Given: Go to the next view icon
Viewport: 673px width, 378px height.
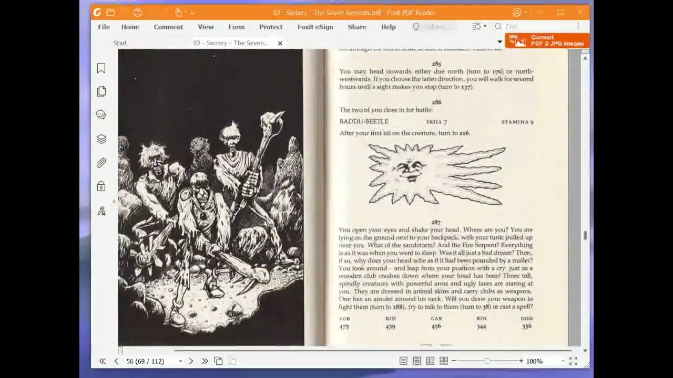Looking at the screenshot, I should (x=232, y=361).
